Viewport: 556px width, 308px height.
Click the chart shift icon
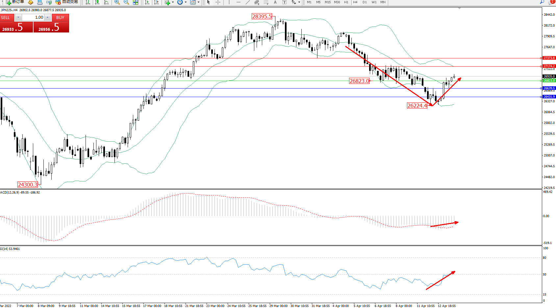(156, 2)
